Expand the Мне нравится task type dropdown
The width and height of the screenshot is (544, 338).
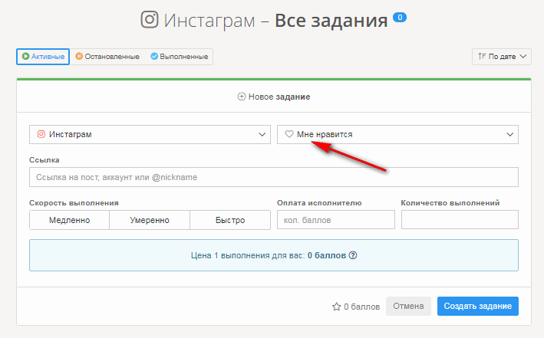(397, 134)
